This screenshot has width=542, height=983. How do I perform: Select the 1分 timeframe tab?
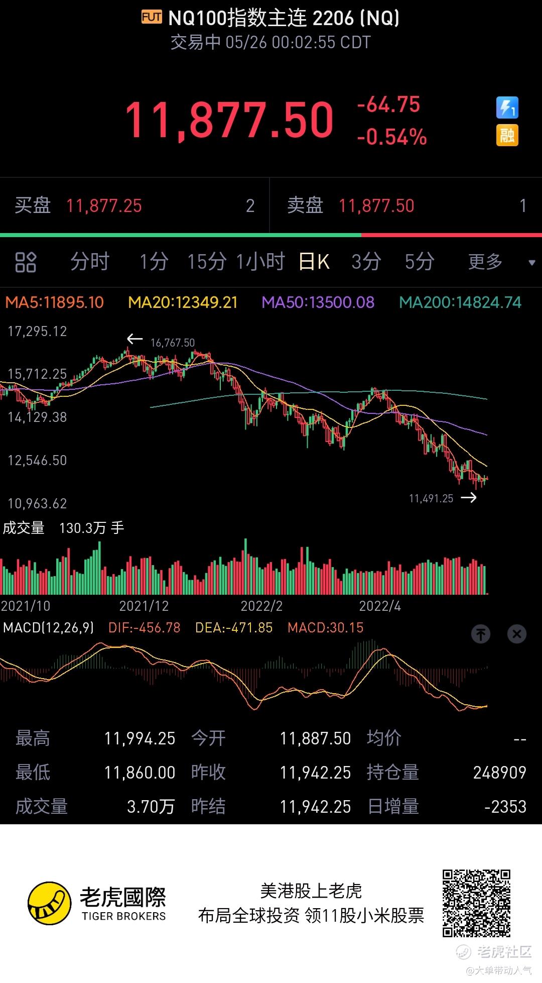point(154,262)
